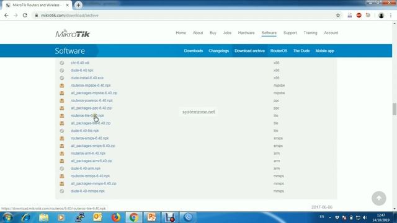Open the Support menu item
The image size is (397, 223).
click(290, 33)
